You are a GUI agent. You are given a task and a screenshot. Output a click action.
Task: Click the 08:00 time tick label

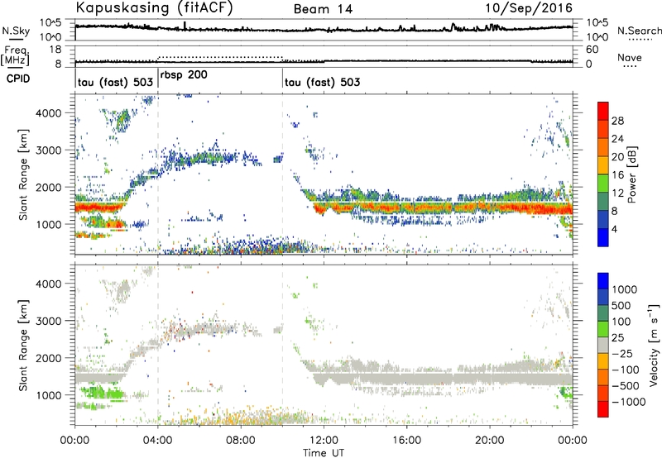point(241,441)
